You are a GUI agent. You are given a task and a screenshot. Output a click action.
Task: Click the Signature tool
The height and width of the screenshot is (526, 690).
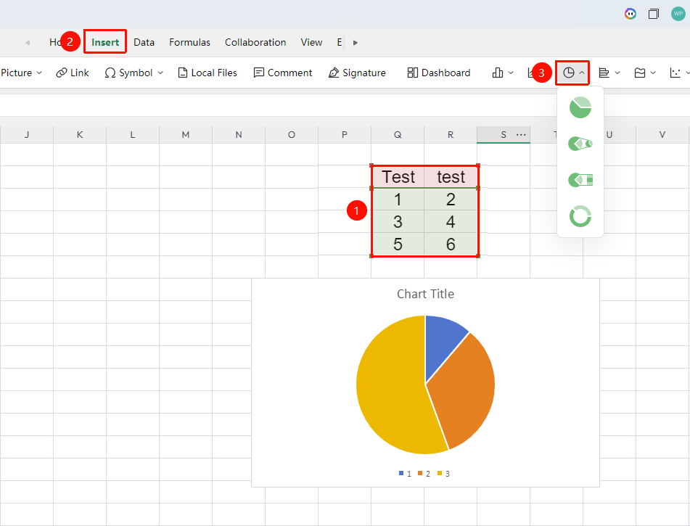click(x=357, y=73)
